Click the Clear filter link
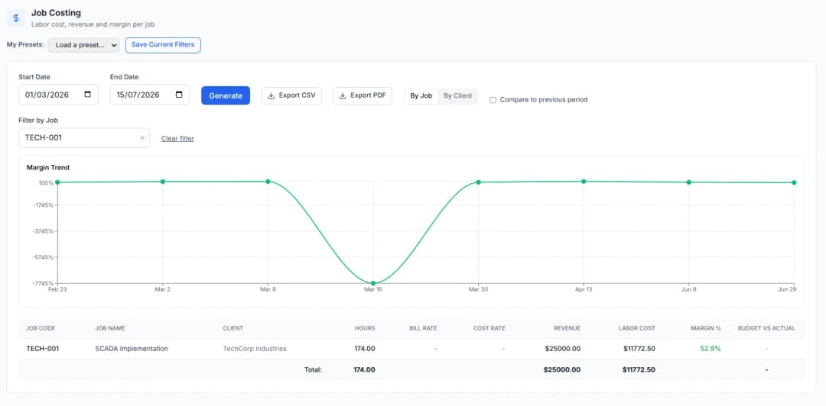Viewport: 826px width, 406px height. [177, 138]
